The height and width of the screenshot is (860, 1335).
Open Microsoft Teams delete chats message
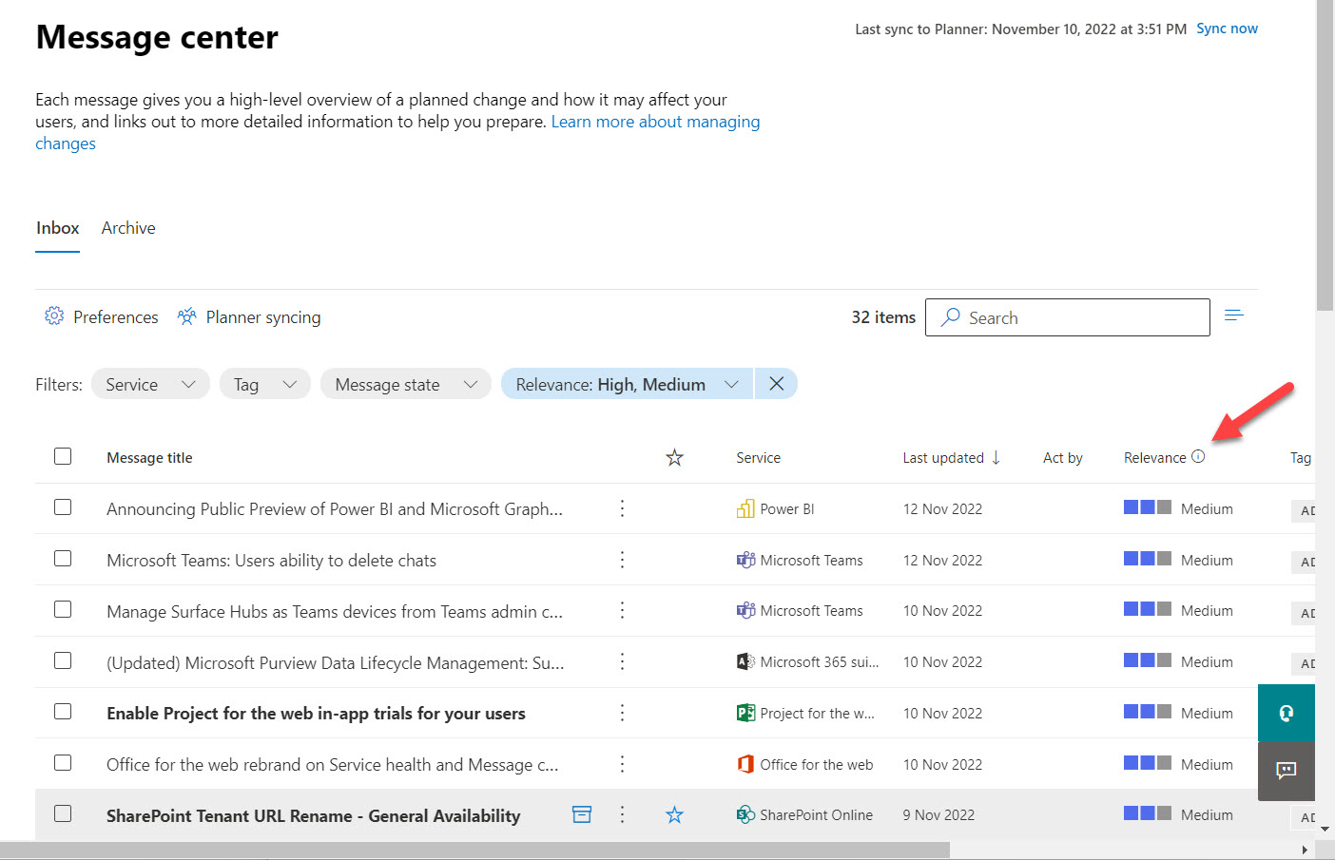click(271, 561)
